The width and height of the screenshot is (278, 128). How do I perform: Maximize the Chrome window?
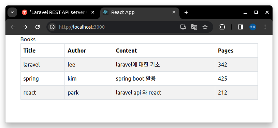pos(256,12)
